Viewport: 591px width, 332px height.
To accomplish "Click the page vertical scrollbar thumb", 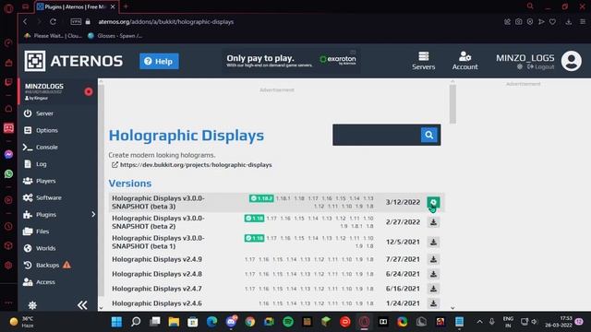I will (x=452, y=104).
